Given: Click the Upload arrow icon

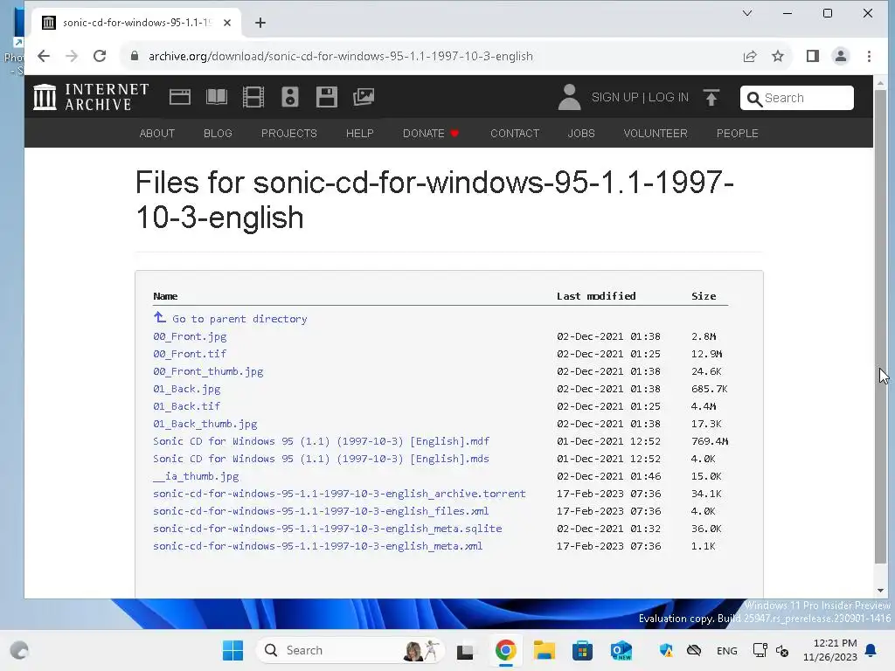Looking at the screenshot, I should point(711,98).
